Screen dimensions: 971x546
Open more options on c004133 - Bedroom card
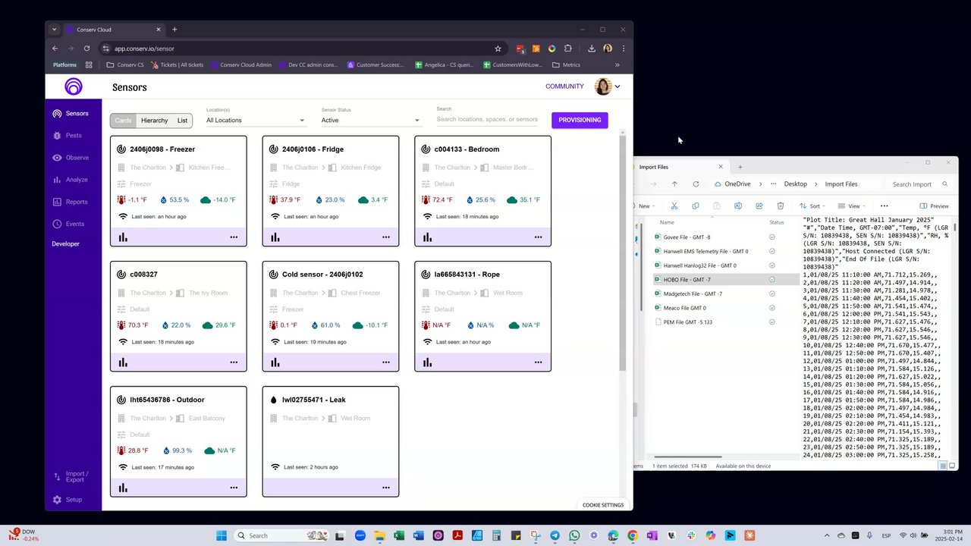click(x=538, y=237)
